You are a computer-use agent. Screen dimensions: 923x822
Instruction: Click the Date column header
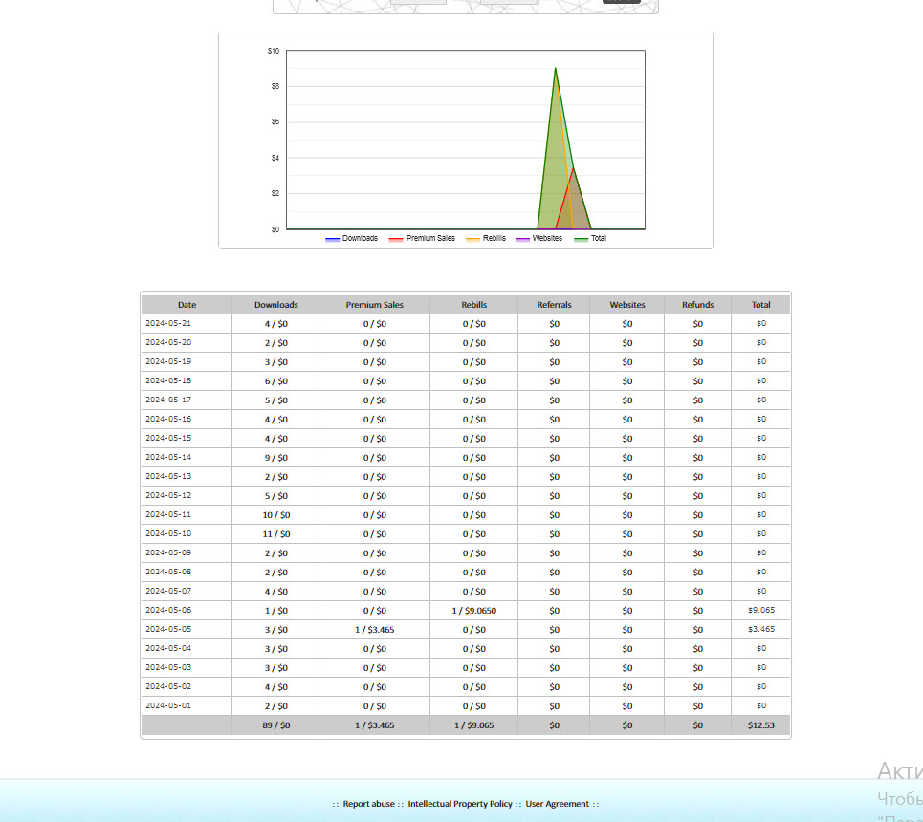(187, 305)
